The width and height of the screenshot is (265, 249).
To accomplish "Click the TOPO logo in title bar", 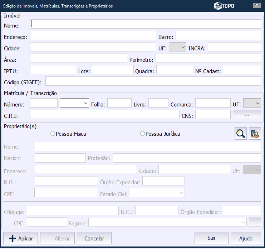I will (x=224, y=6).
